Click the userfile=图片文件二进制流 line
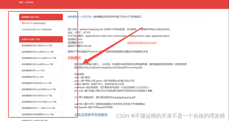The image size is (229, 121). pyautogui.click(x=110, y=104)
